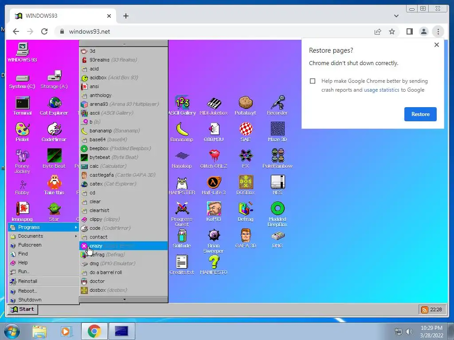Launch MIDI Jukebox from the desktop
The width and height of the screenshot is (454, 340).
214,106
